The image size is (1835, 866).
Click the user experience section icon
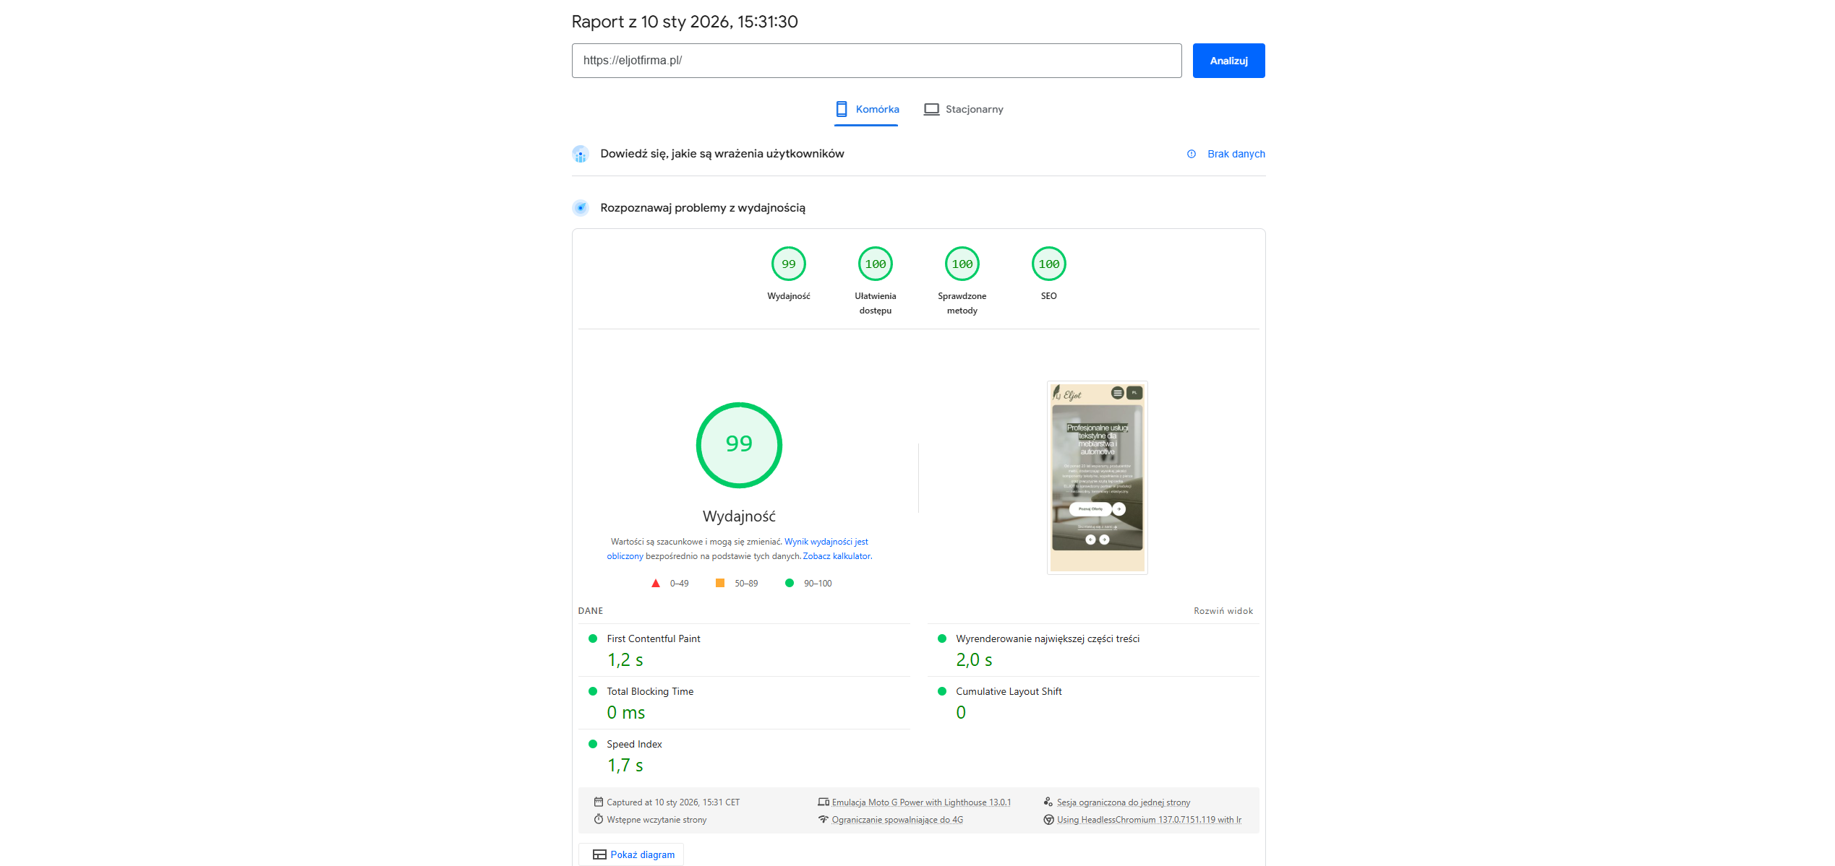tap(580, 154)
